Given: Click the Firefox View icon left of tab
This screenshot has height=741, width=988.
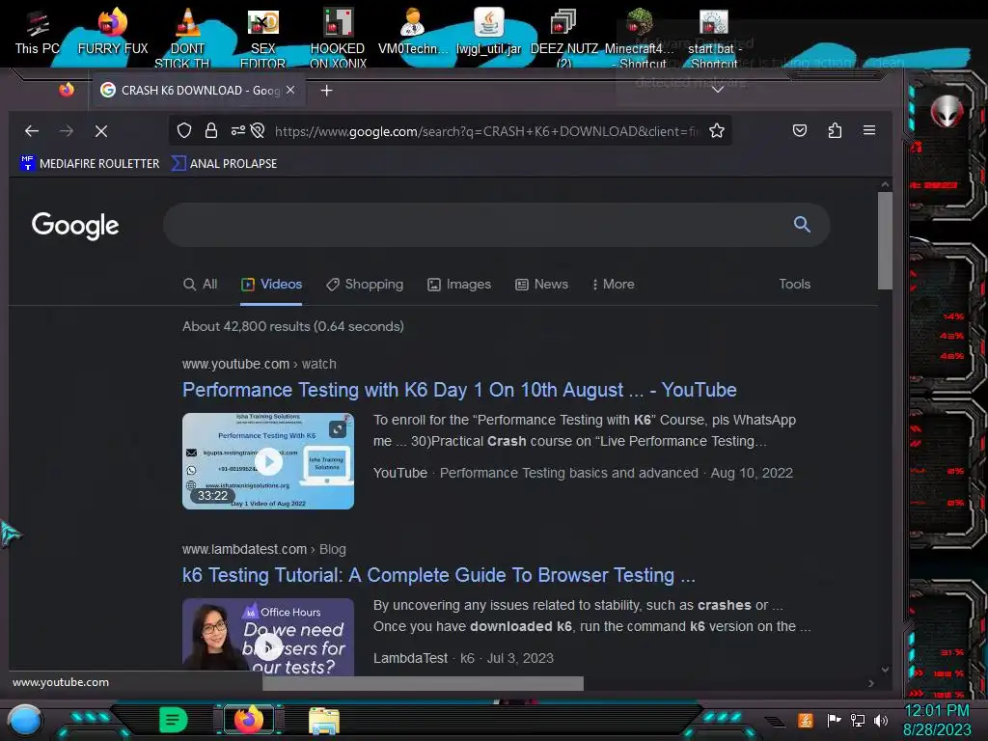Looking at the screenshot, I should click(x=67, y=90).
